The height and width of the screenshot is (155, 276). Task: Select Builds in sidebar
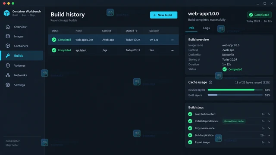tap(22, 56)
